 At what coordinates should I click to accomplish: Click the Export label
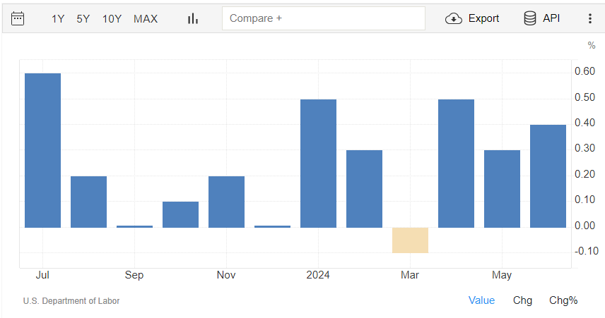pyautogui.click(x=483, y=18)
